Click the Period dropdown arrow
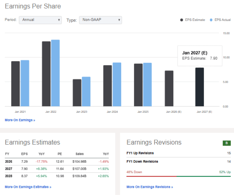 tap(59, 20)
